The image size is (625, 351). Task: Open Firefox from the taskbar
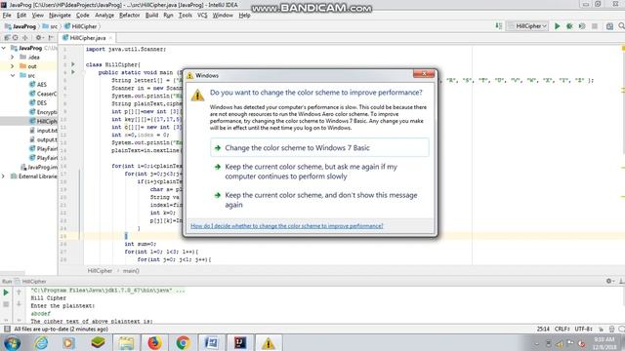(154, 342)
